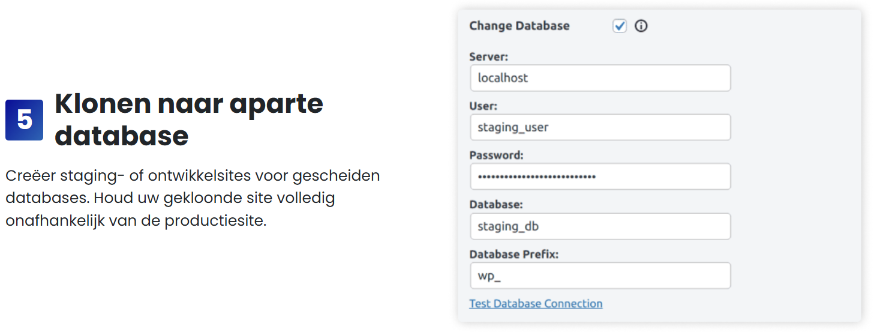Click into the masked Password field
The height and width of the screenshot is (335, 874).
coord(600,177)
